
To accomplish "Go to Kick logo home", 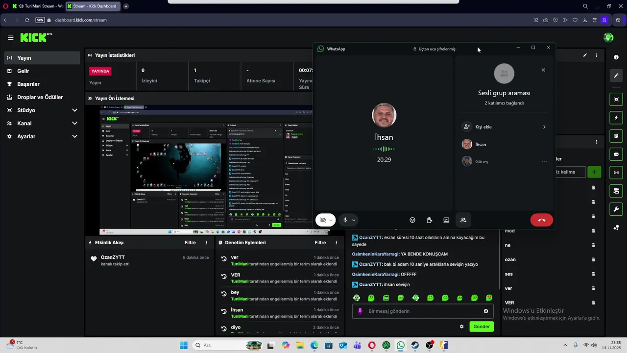I will 36,37.
